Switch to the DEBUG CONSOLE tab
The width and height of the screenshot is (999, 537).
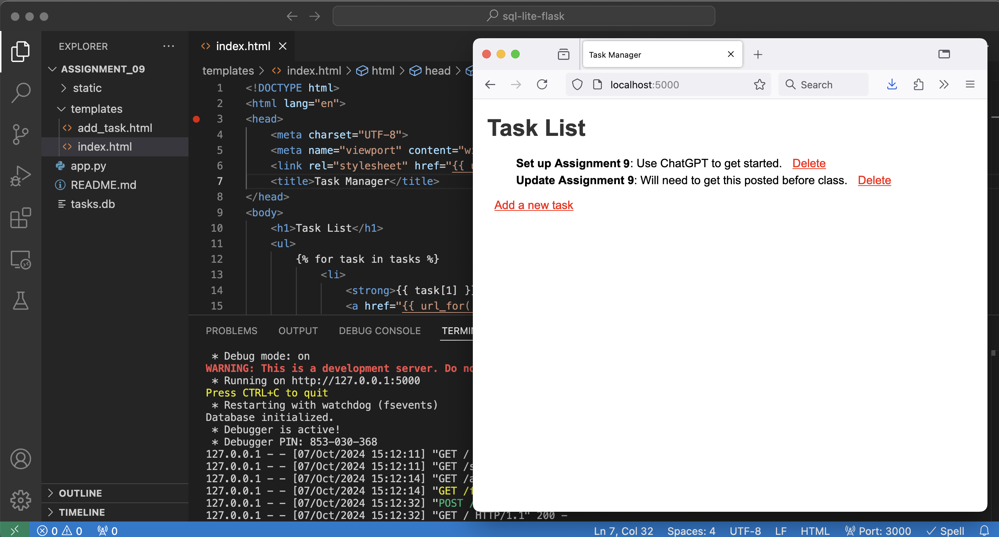tap(379, 331)
